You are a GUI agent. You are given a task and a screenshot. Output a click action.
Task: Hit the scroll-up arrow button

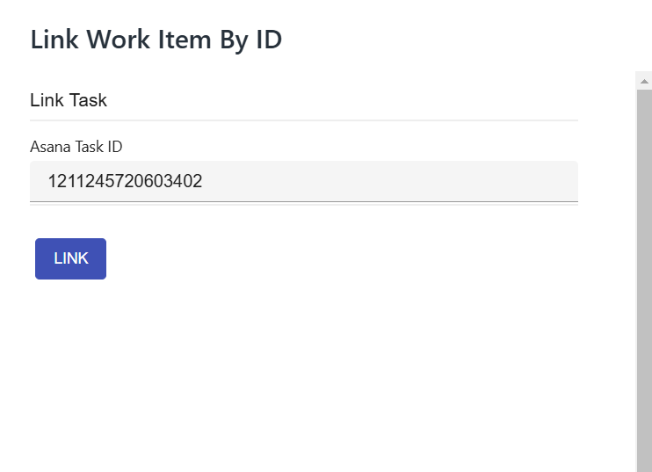[644, 81]
